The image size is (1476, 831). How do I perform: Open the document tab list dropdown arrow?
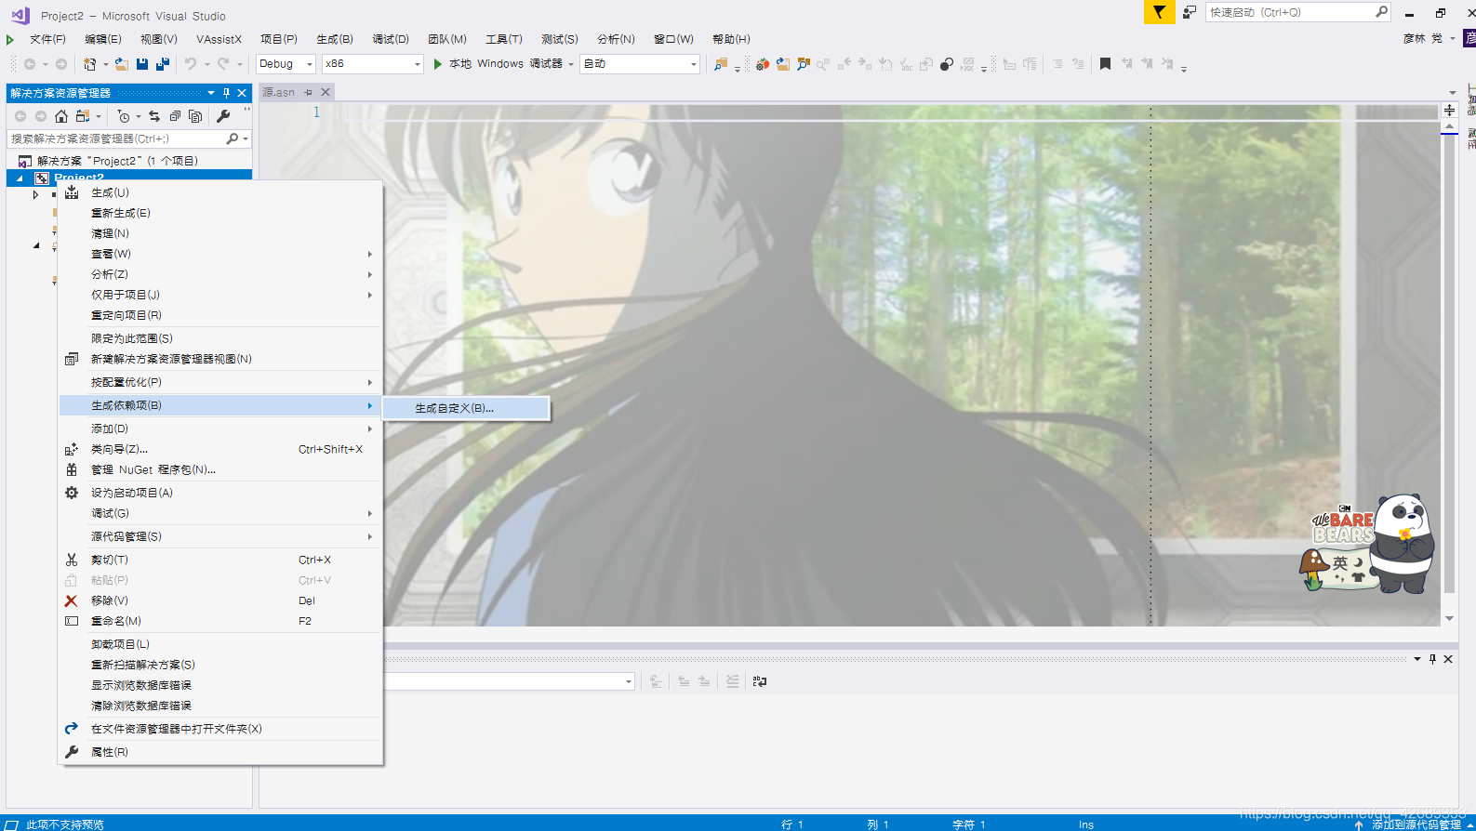(x=1453, y=92)
